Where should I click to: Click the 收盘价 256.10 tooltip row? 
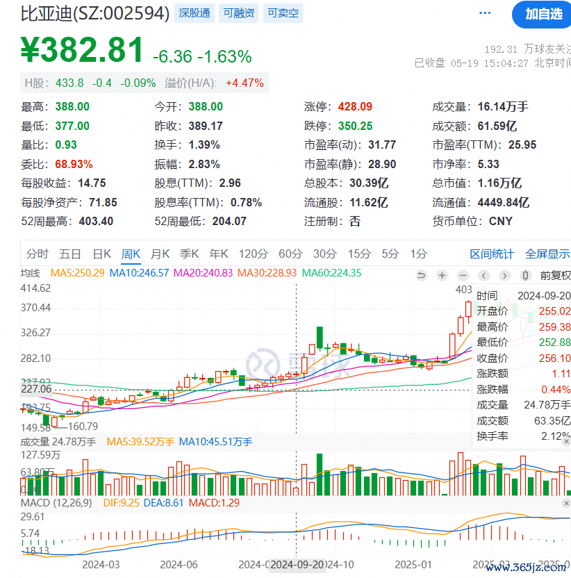click(524, 358)
